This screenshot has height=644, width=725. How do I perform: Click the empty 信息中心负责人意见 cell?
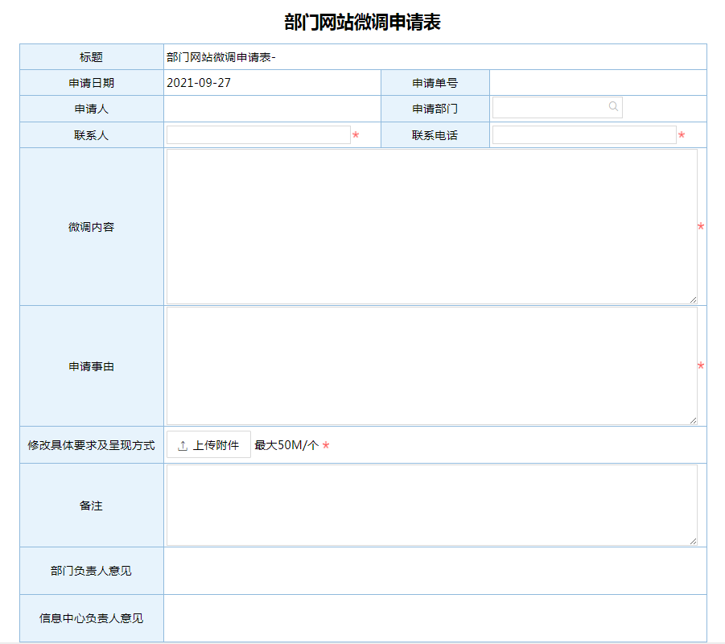click(x=435, y=618)
